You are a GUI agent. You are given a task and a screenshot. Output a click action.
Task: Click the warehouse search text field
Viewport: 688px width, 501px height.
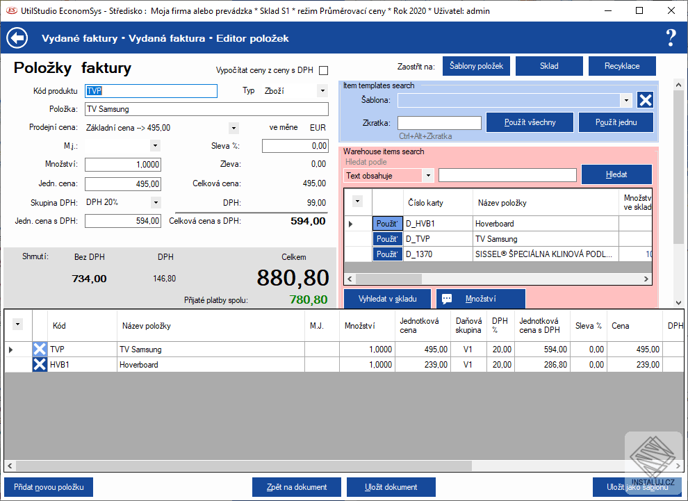[507, 175]
